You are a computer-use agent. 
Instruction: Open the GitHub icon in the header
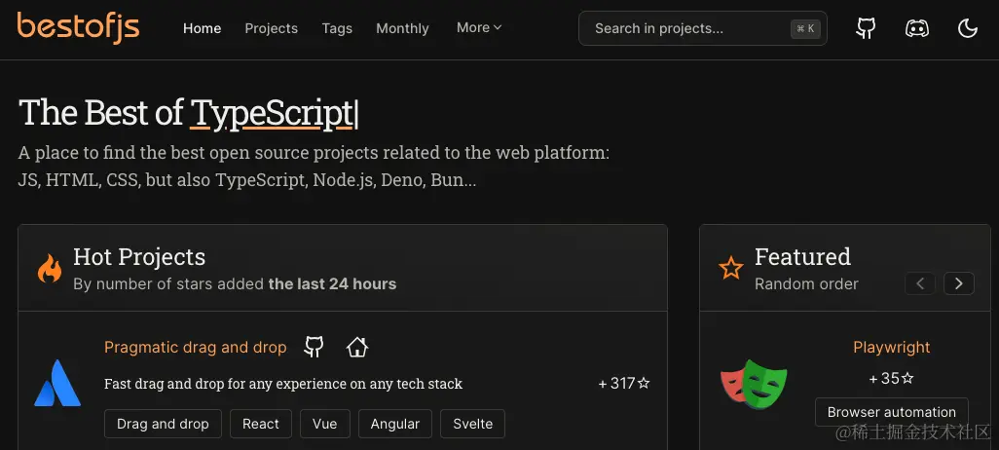pos(866,28)
